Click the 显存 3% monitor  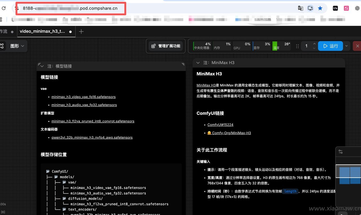[x=262, y=46]
